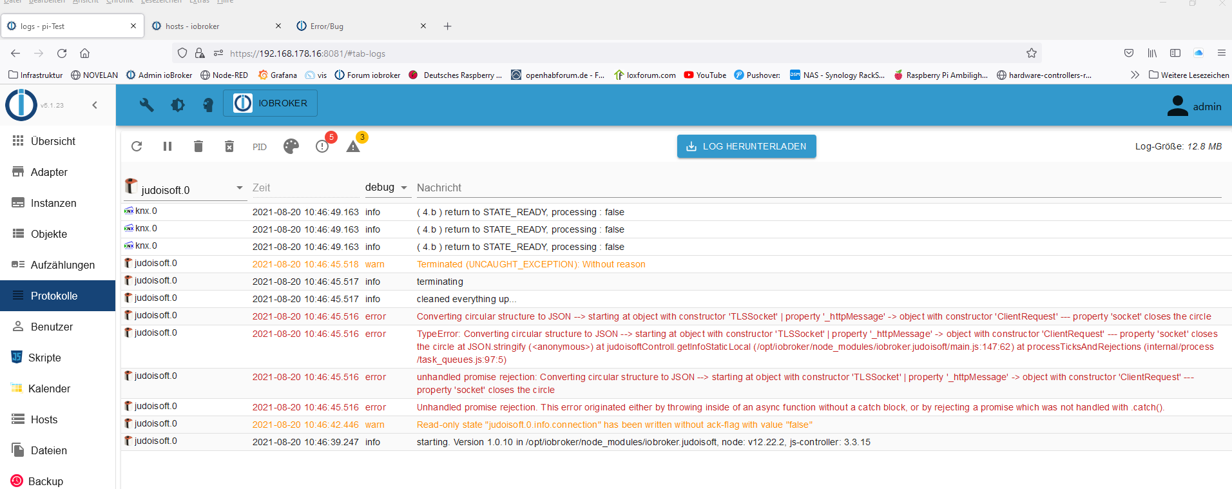Viewport: 1232px width, 489px height.
Task: Click the IOBROKER host button
Action: (x=270, y=103)
